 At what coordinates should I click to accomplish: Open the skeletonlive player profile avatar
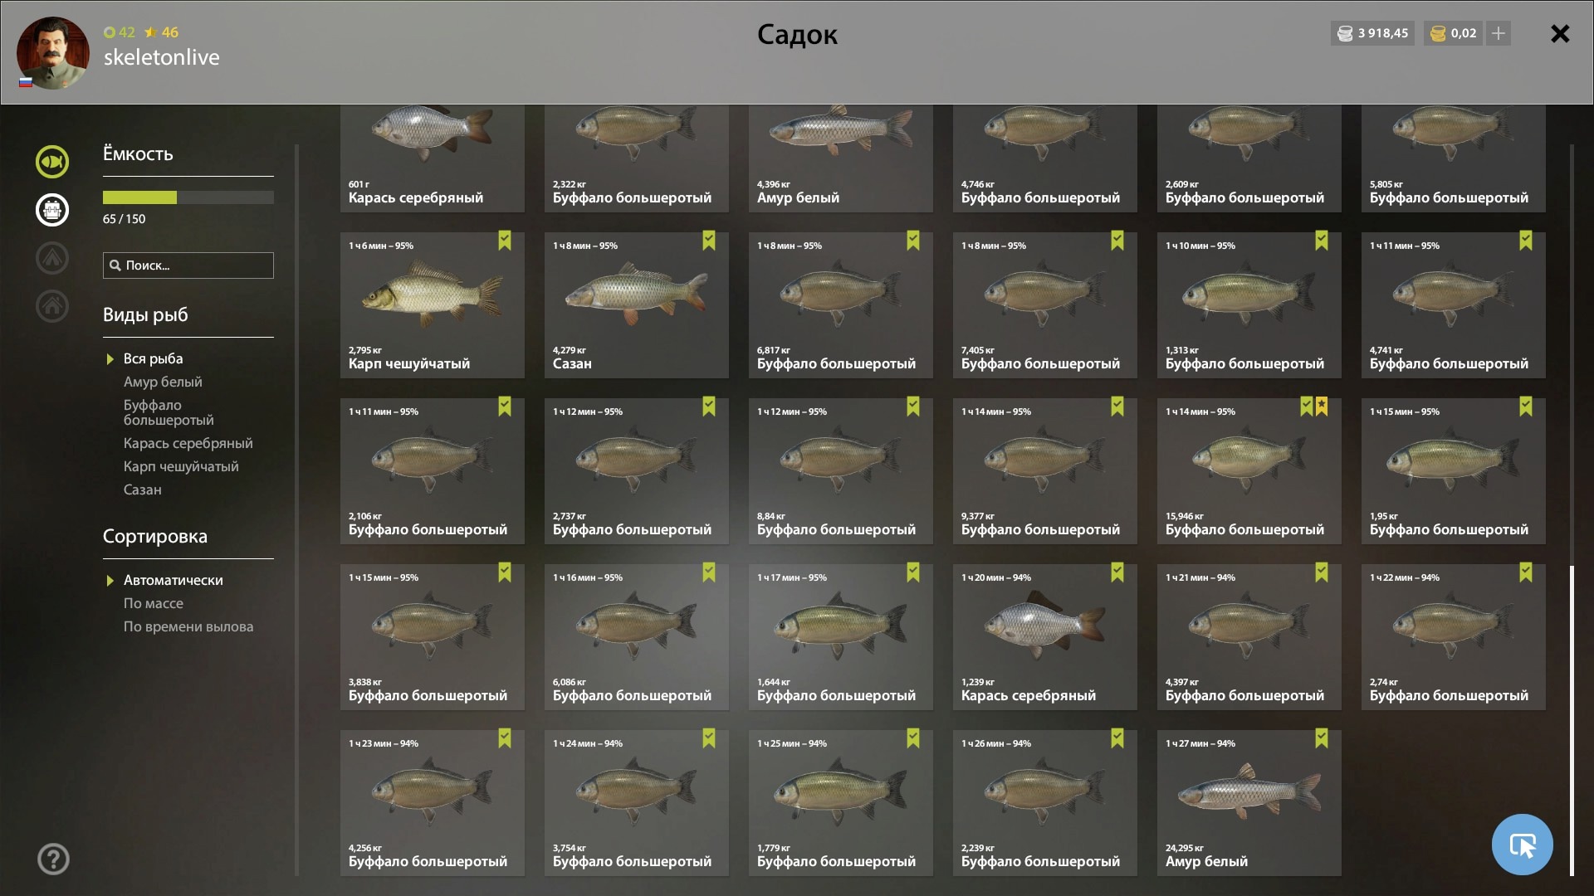coord(53,53)
